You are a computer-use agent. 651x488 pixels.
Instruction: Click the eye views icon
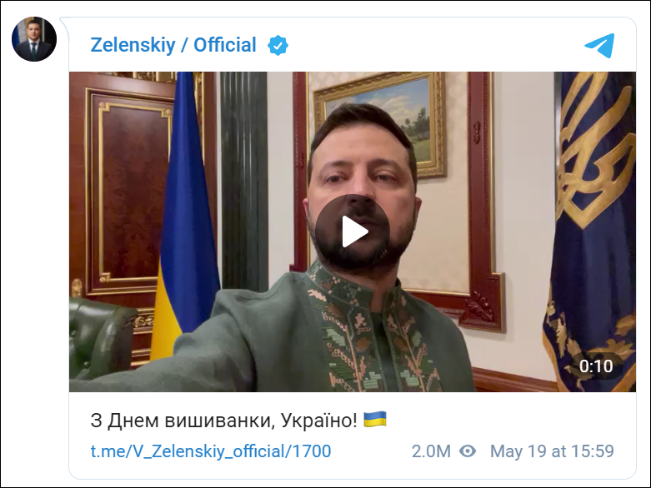coord(468,451)
